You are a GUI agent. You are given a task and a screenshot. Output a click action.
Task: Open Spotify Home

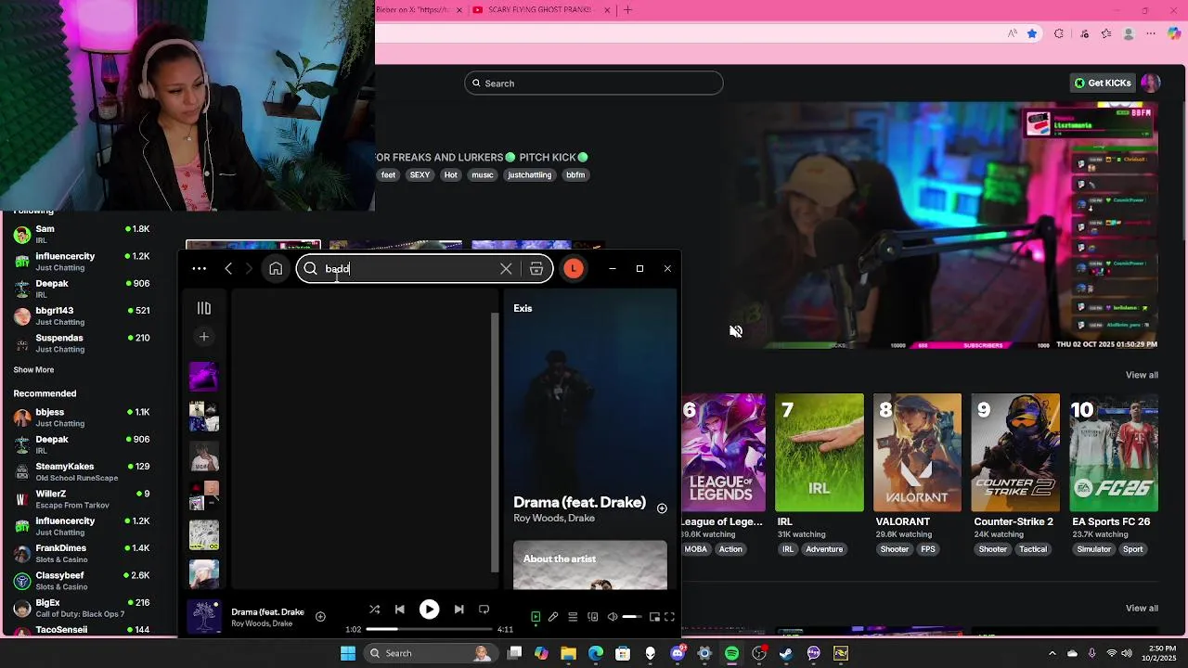(x=276, y=269)
